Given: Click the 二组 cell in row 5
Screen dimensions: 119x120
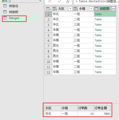Looking at the screenshot, I should (83, 35).
